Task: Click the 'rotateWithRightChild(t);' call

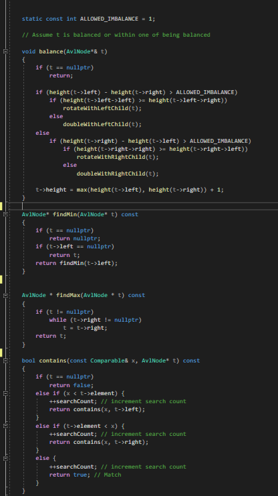Action: click(118, 157)
